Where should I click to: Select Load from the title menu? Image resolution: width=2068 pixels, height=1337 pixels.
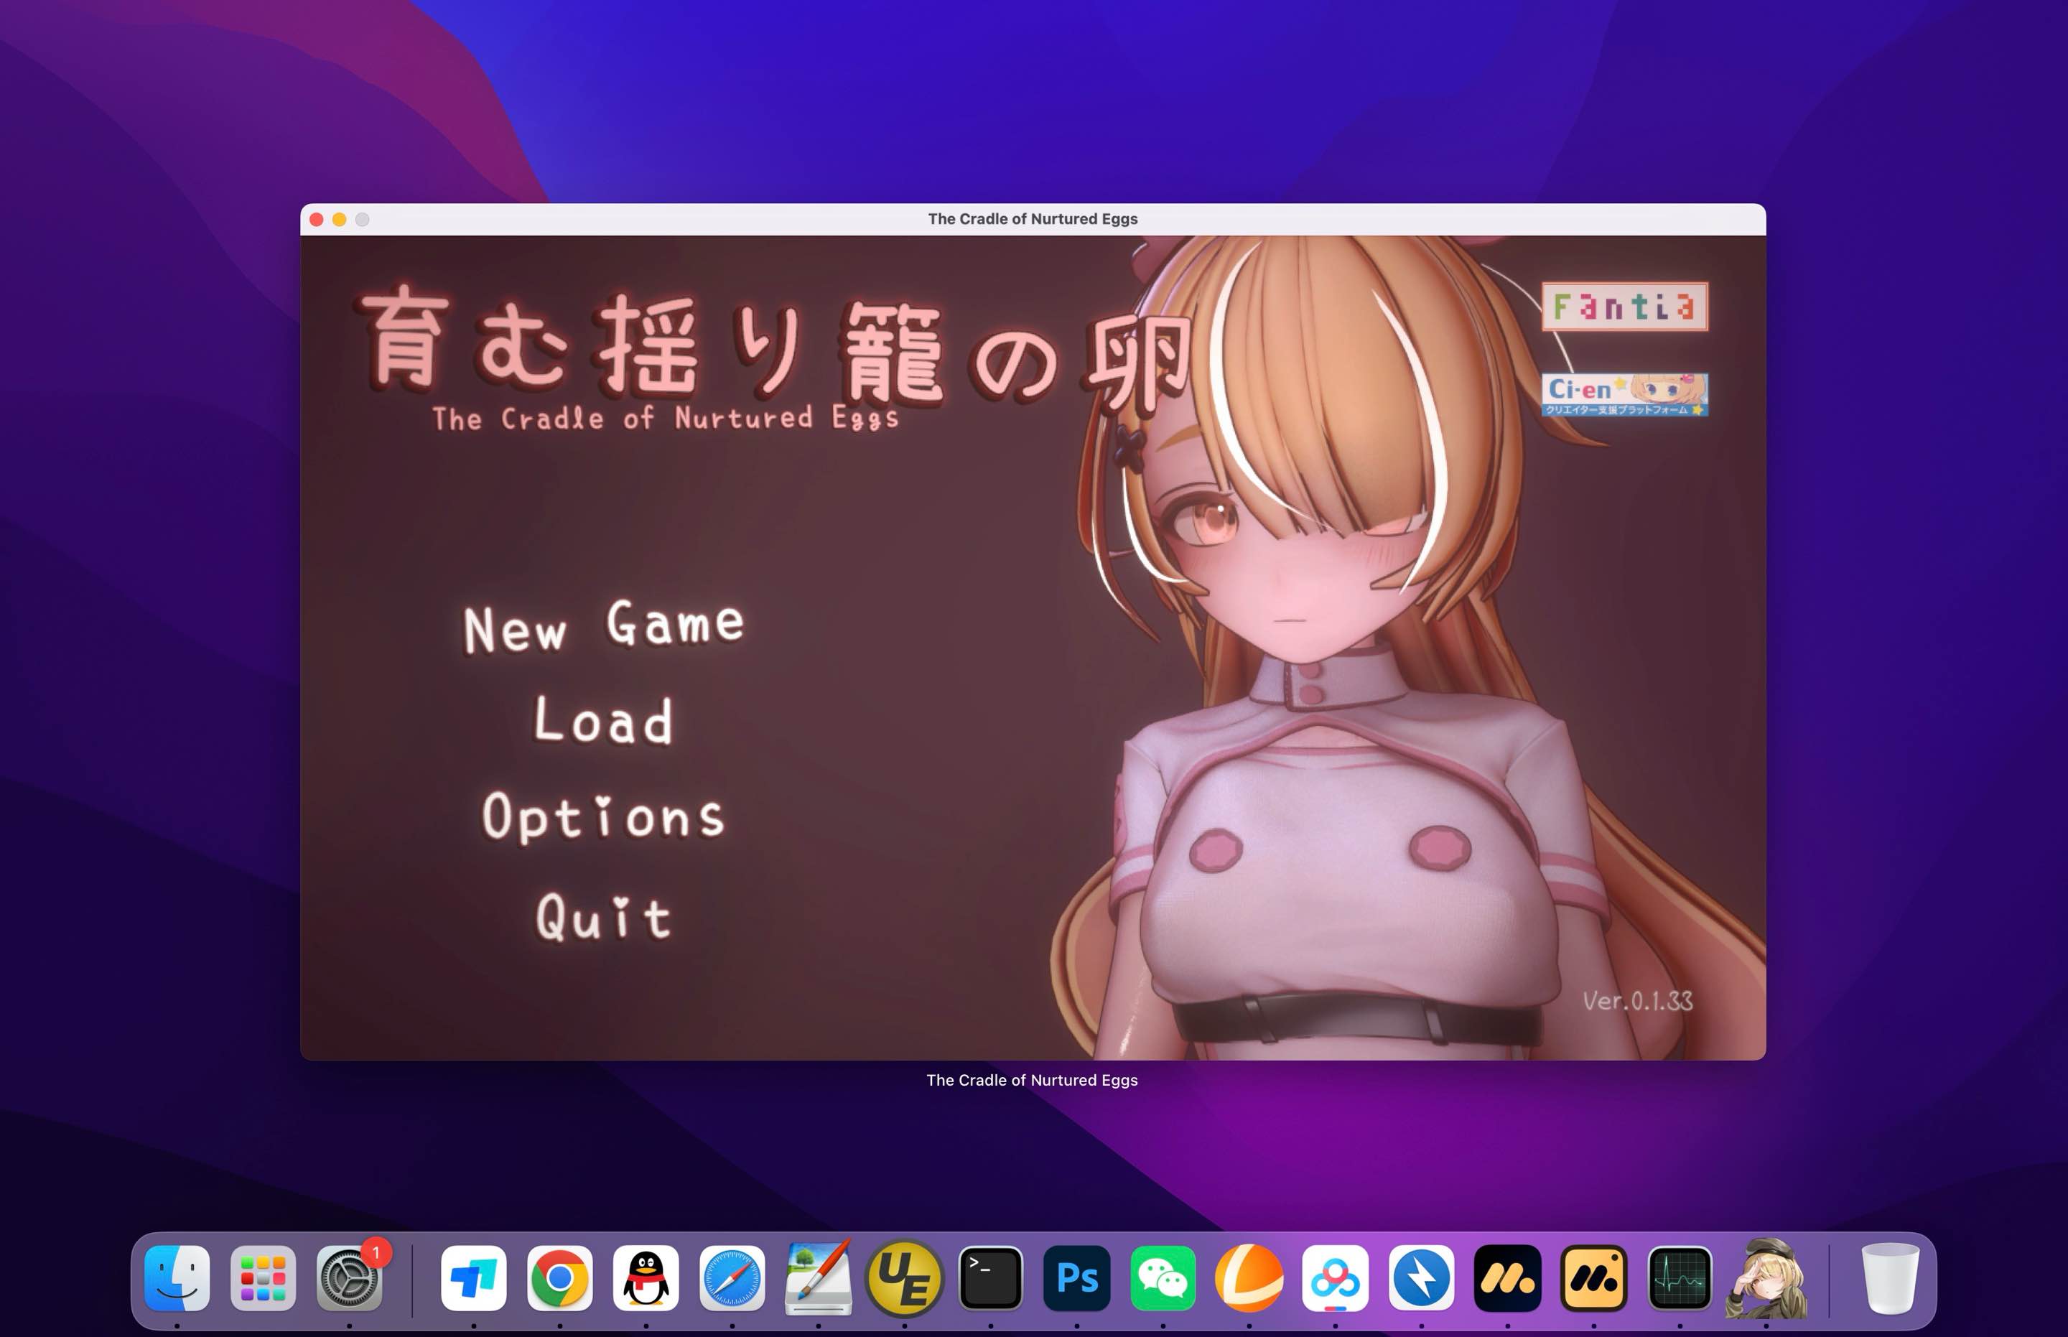pyautogui.click(x=602, y=722)
